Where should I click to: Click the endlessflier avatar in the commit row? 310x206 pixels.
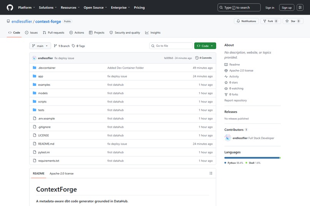click(34, 58)
